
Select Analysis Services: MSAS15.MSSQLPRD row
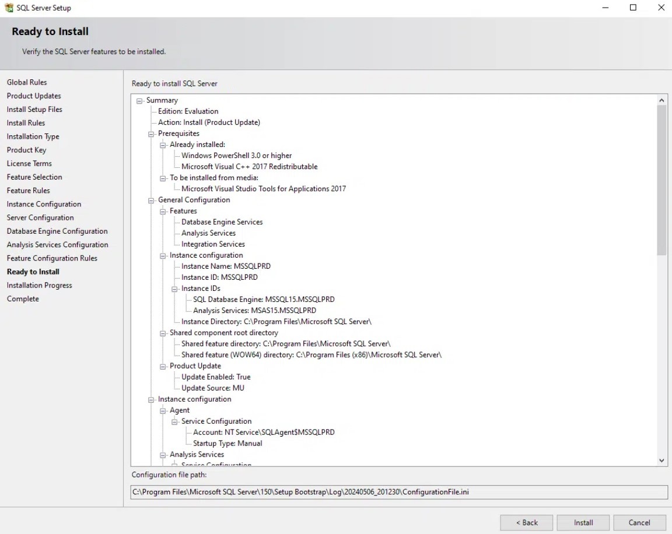point(254,311)
